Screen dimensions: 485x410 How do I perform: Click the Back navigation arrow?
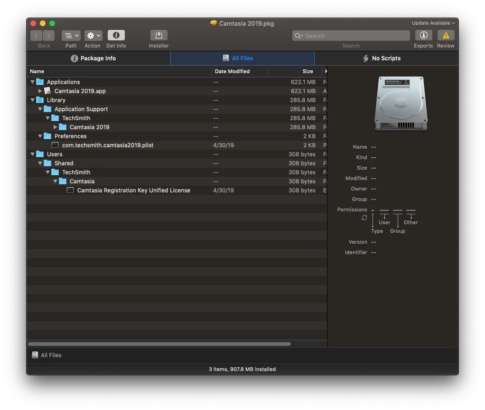coord(36,36)
